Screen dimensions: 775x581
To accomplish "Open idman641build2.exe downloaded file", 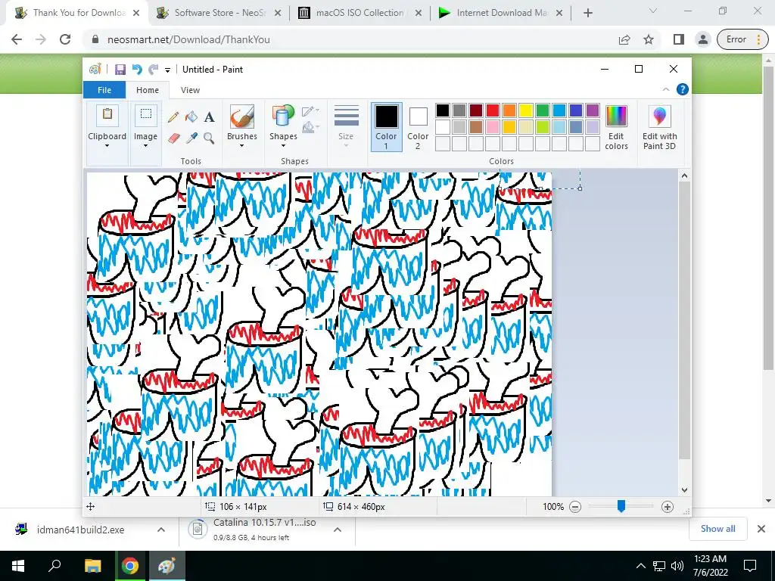I will pos(80,530).
